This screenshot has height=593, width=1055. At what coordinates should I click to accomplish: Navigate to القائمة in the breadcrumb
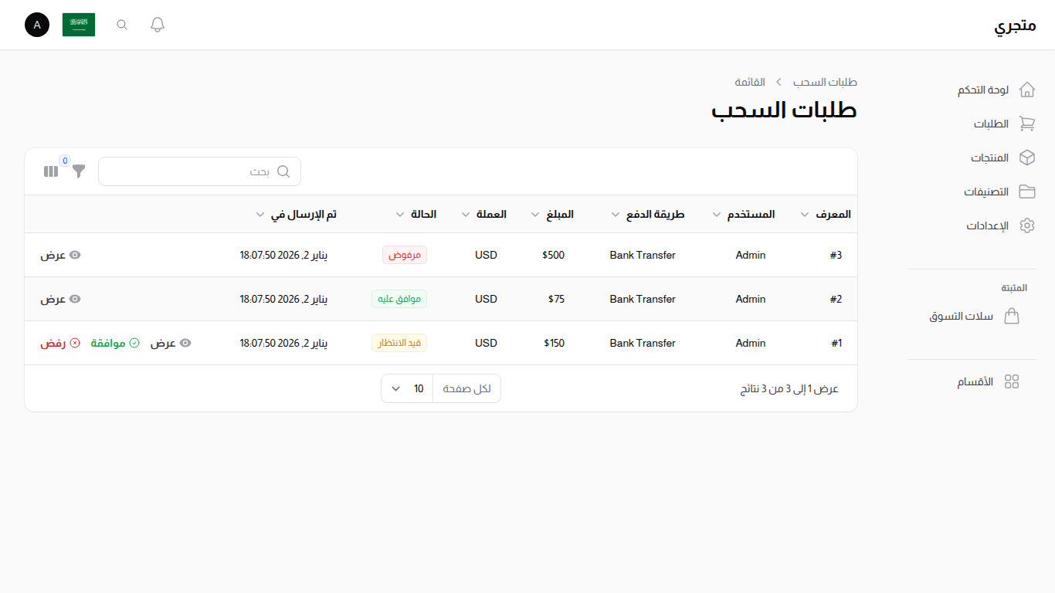tap(748, 82)
